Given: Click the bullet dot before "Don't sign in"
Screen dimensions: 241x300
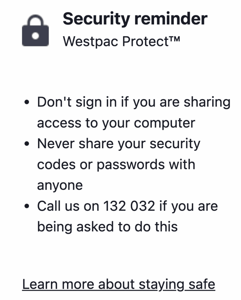Looking at the screenshot, I should 27,103.
